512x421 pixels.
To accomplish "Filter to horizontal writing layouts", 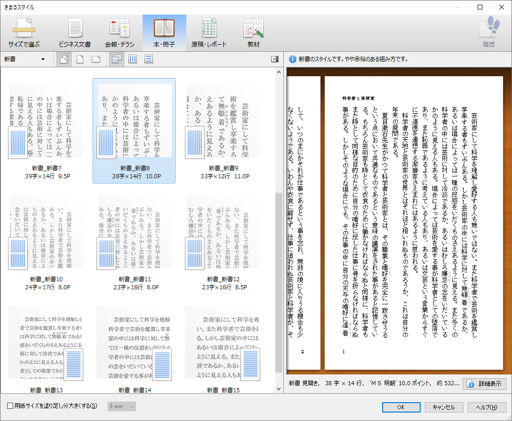I will (x=149, y=59).
